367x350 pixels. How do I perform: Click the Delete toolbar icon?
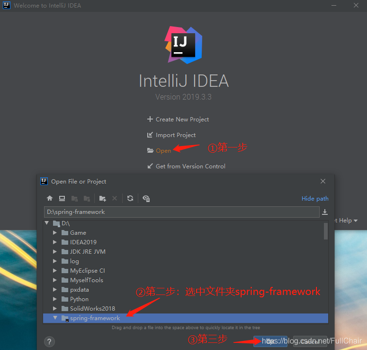pyautogui.click(x=115, y=198)
